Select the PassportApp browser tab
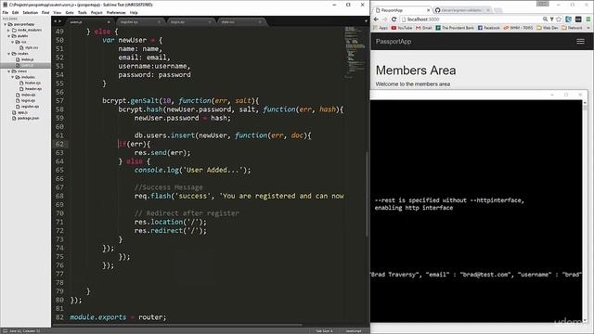Image resolution: width=594 pixels, height=334 pixels. tap(403, 10)
